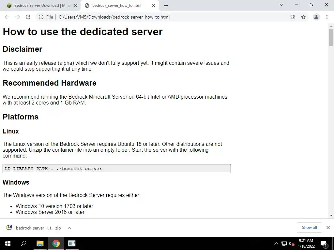The height and width of the screenshot is (250, 334).
Task: Show hidden system tray icons
Action: coord(276,243)
